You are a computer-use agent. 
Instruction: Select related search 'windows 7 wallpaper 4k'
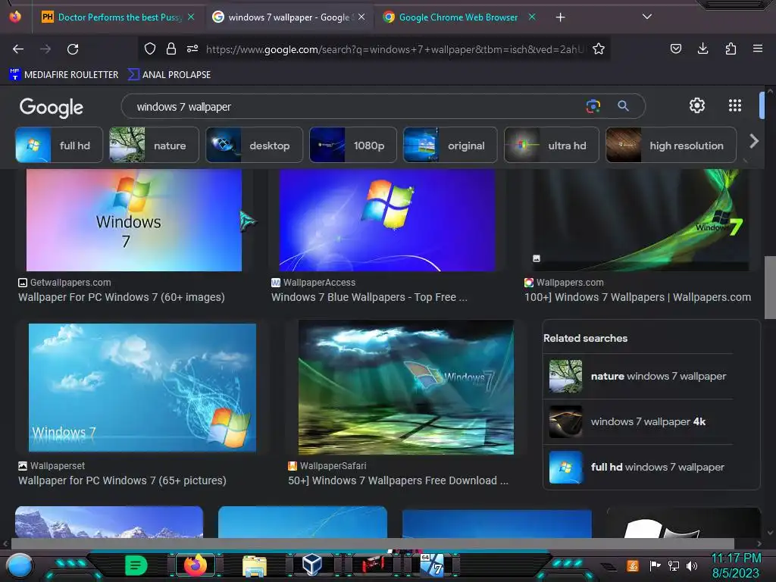tap(638, 421)
